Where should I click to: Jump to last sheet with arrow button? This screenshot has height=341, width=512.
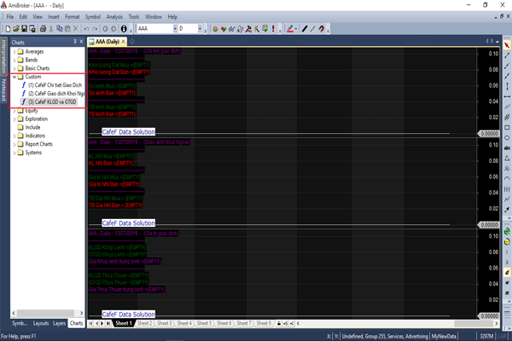point(108,323)
